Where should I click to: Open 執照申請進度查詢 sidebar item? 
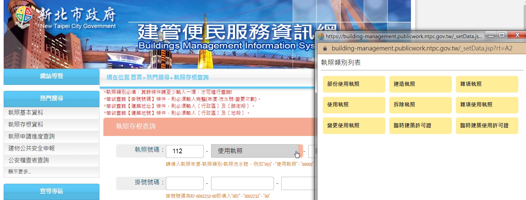coord(52,137)
